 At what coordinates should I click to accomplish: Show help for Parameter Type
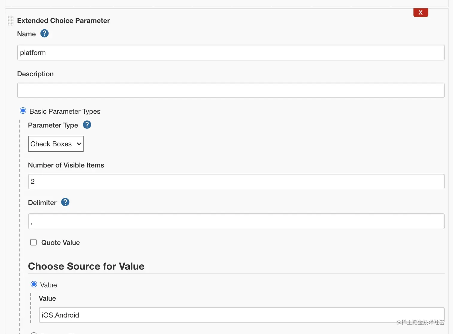[x=87, y=125]
